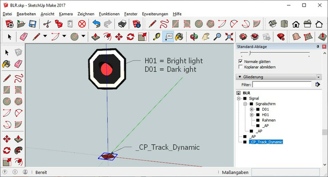Click the Maßangaben measurements field
Viewport: 328px width, 177px height.
[x=285, y=172]
